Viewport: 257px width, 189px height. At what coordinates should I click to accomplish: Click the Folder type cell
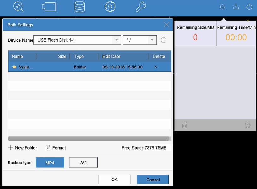click(x=80, y=67)
